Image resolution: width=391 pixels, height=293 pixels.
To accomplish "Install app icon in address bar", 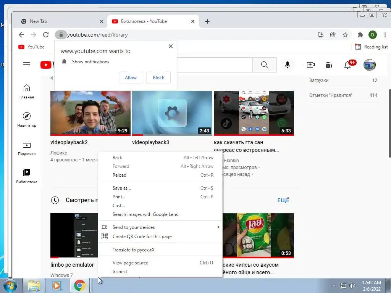I will click(321, 35).
